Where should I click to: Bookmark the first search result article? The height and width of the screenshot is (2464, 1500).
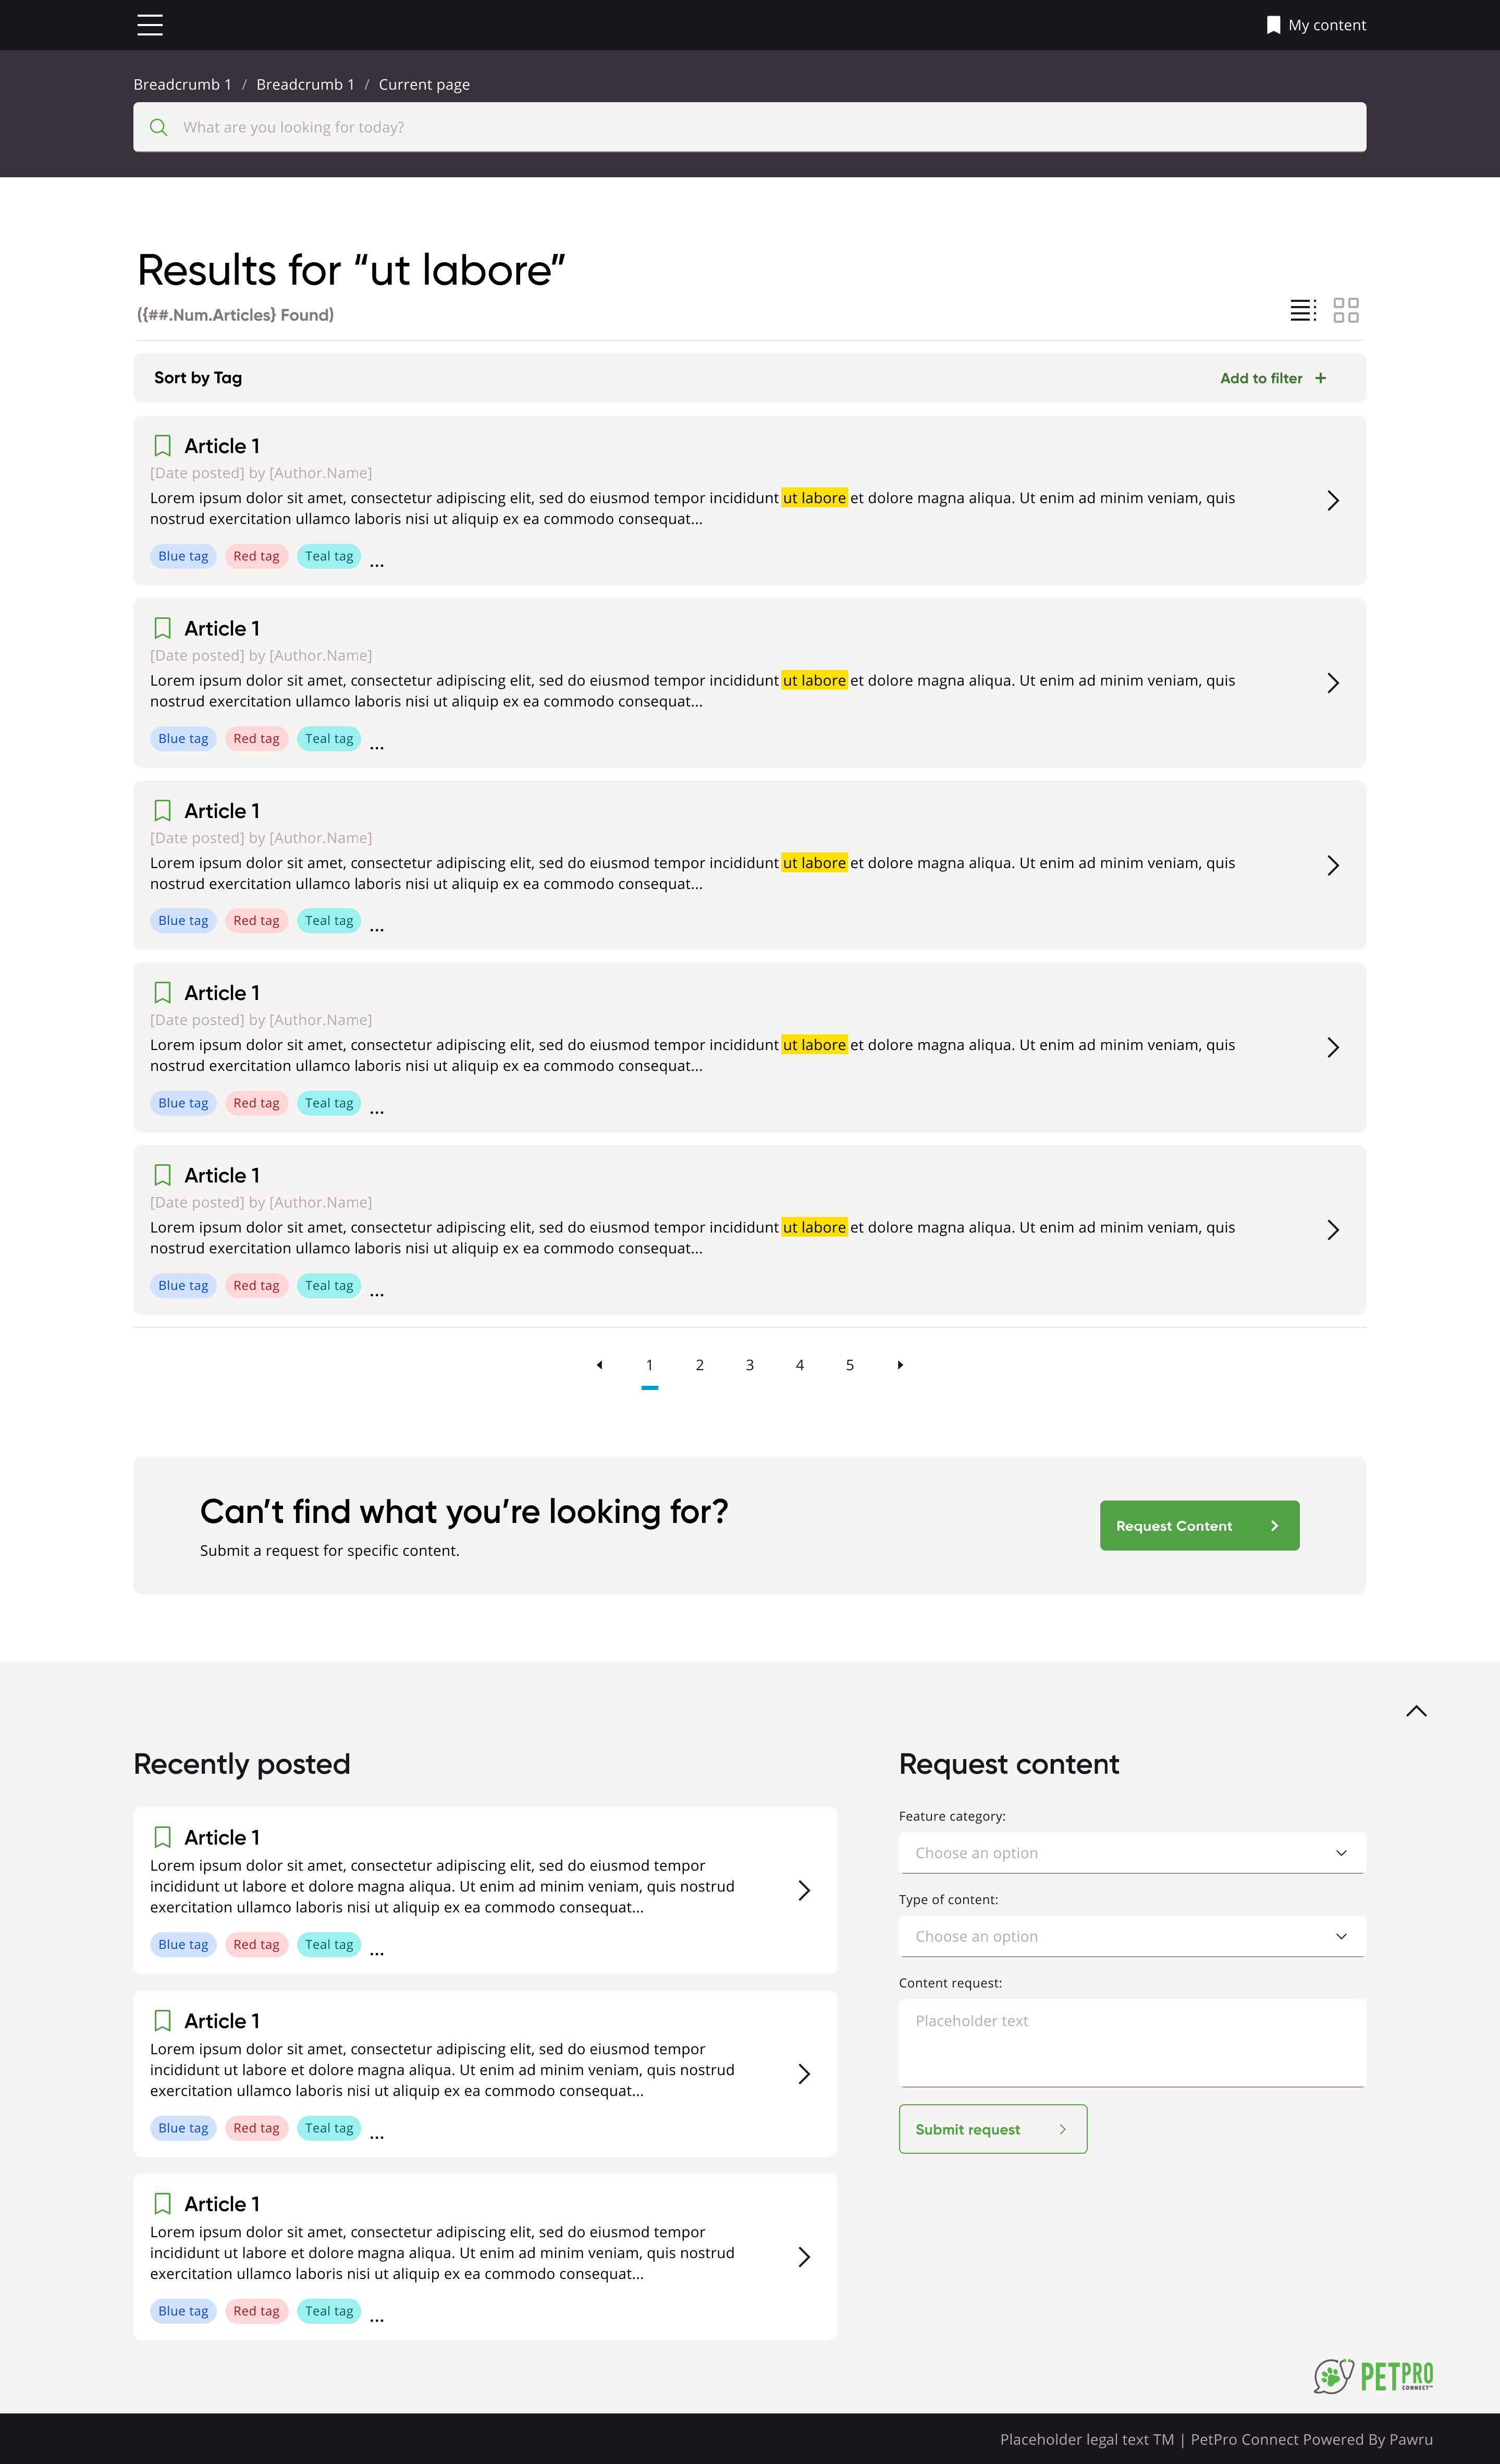pyautogui.click(x=163, y=445)
